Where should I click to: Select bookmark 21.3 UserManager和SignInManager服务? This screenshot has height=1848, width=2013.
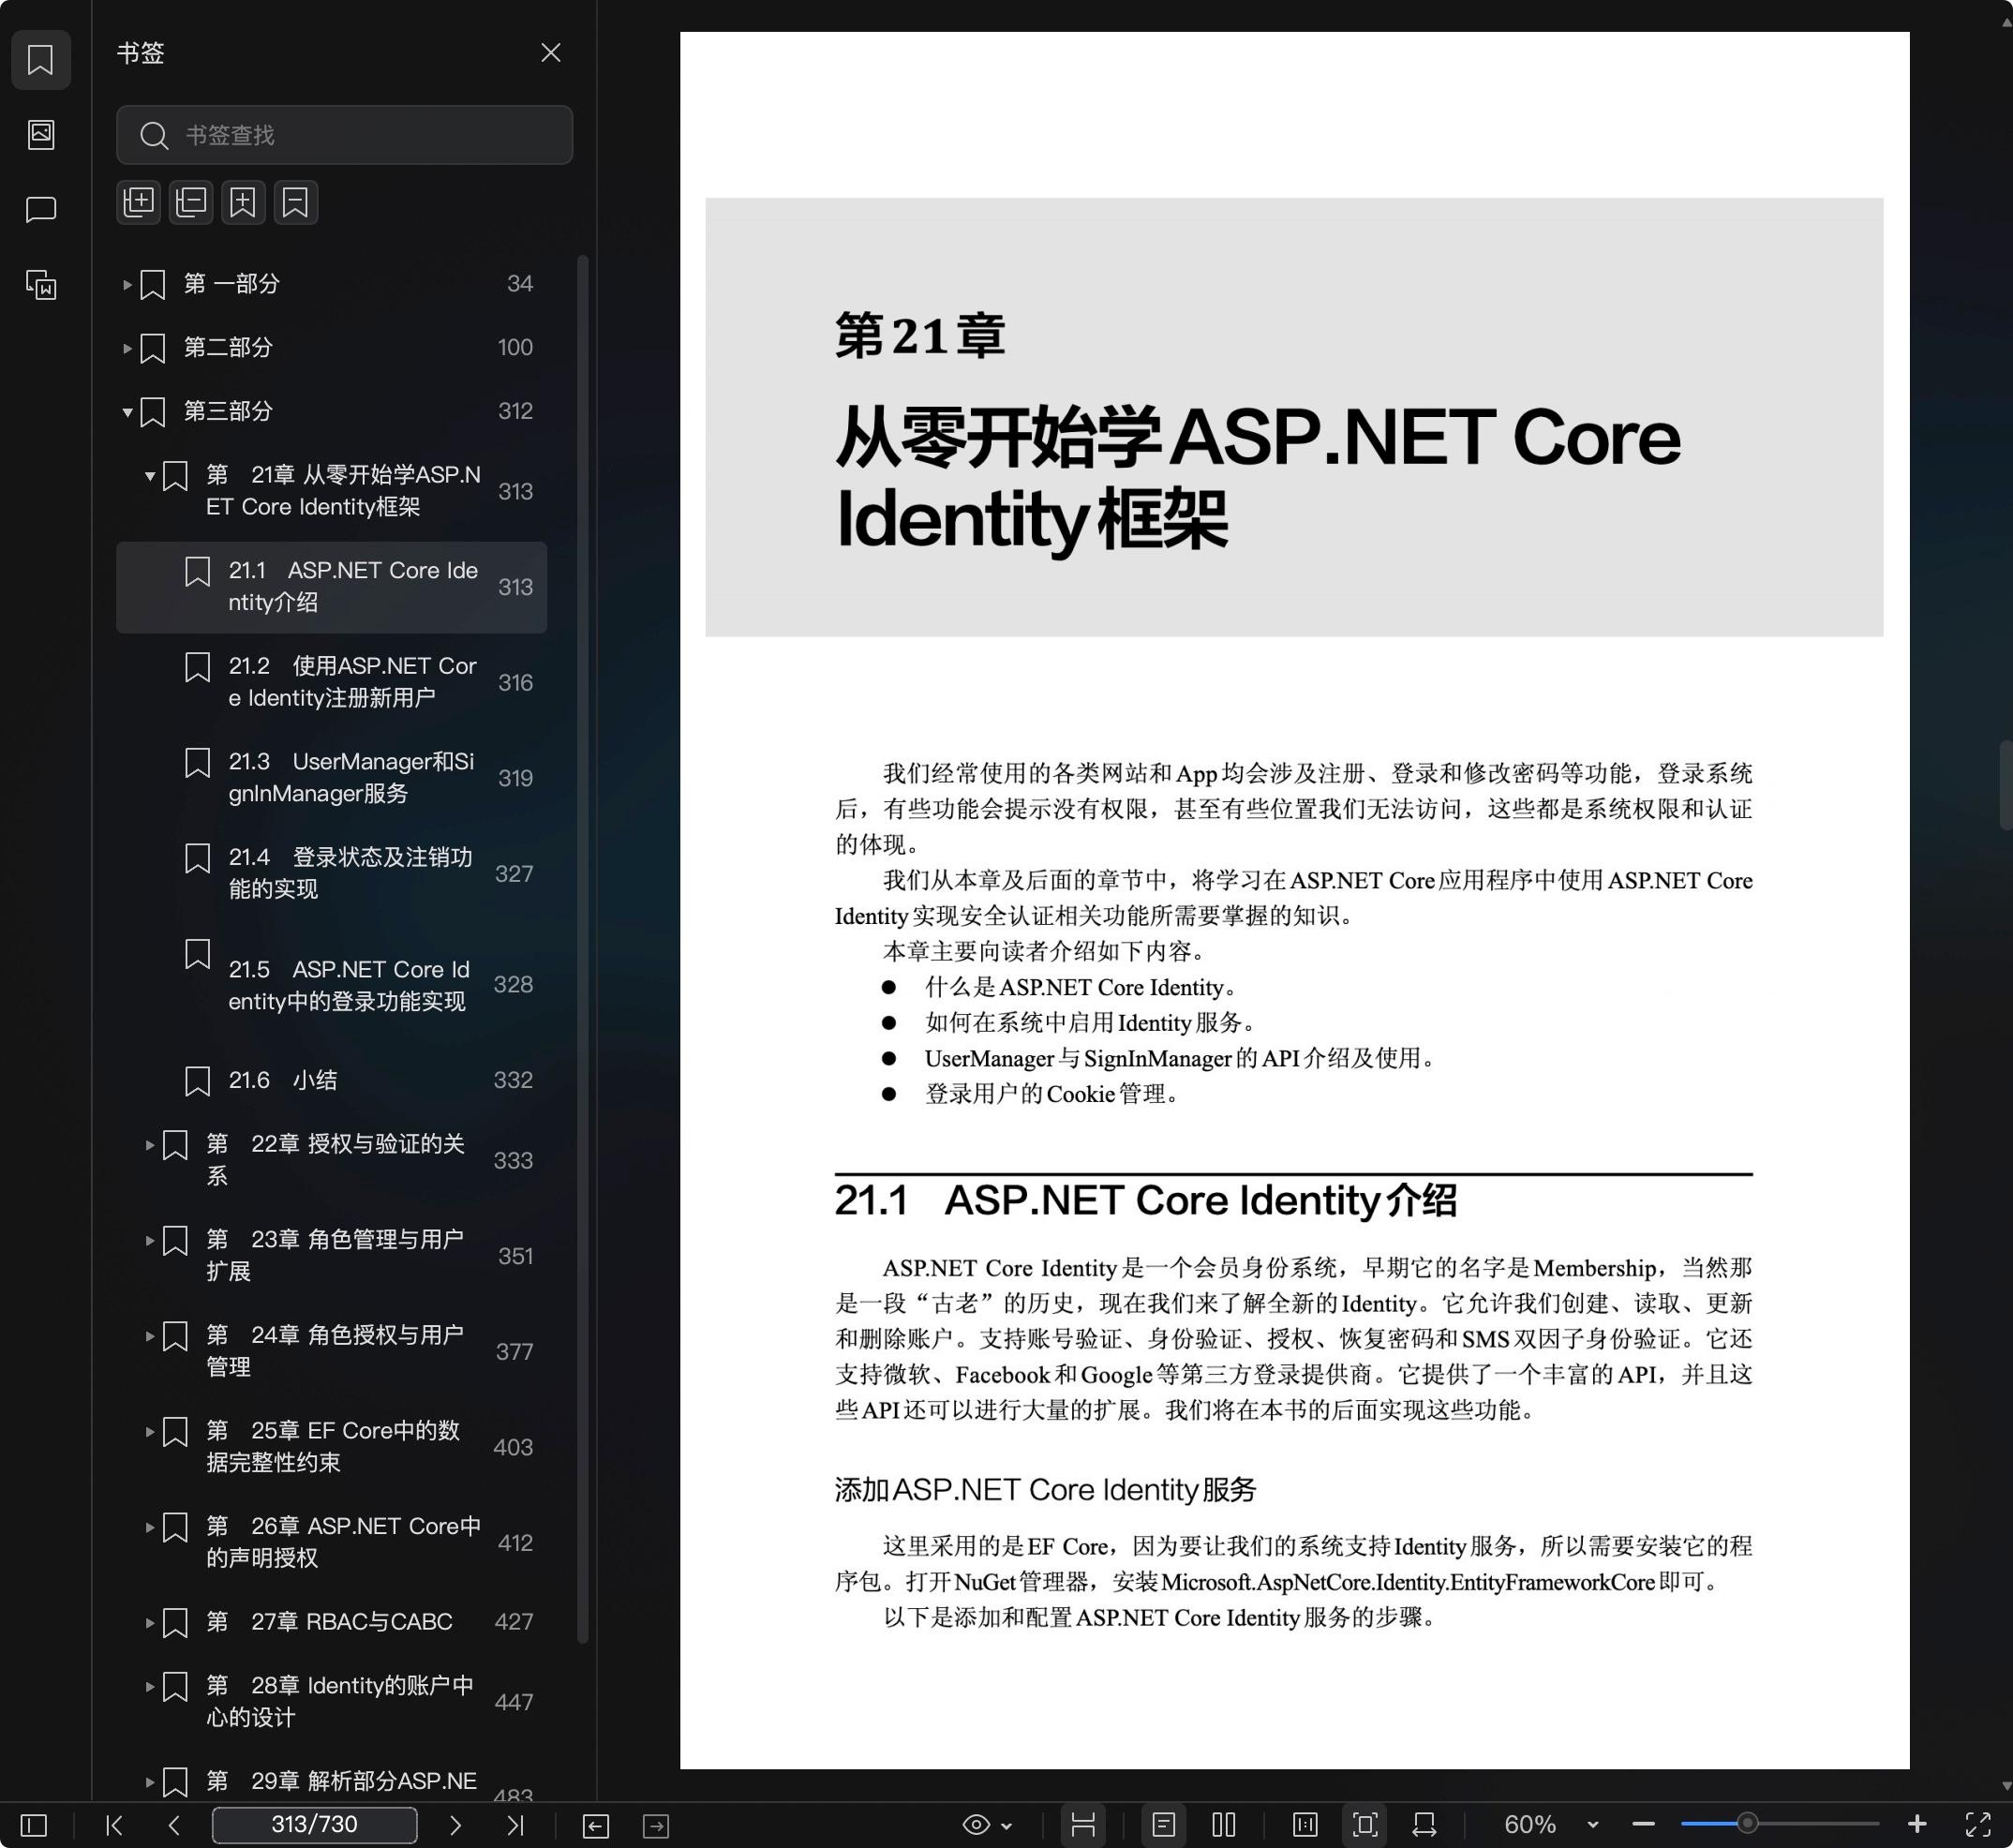331,778
